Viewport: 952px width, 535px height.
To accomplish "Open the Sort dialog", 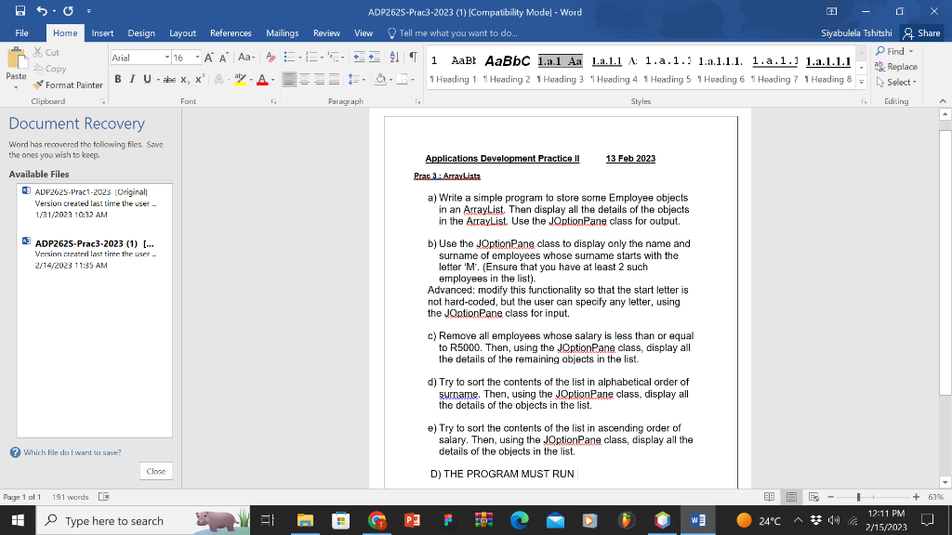I will [x=392, y=58].
